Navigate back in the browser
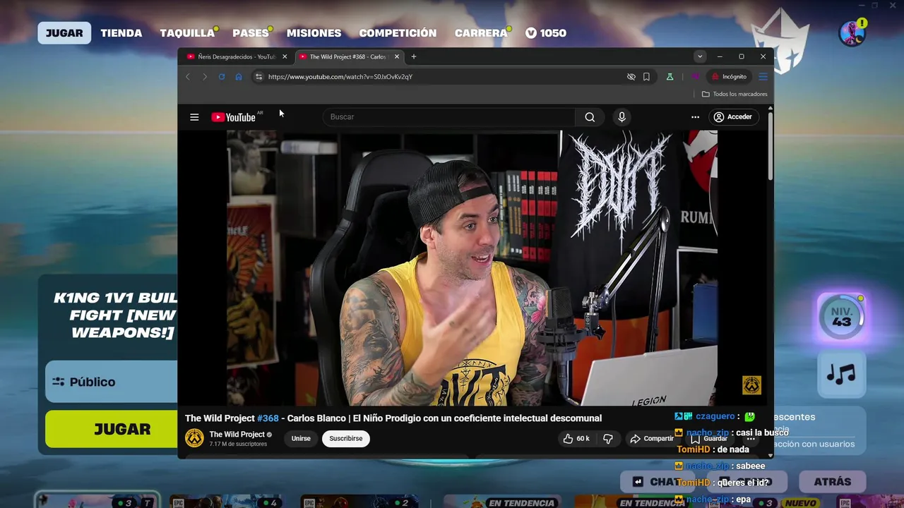The width and height of the screenshot is (904, 508). click(188, 76)
